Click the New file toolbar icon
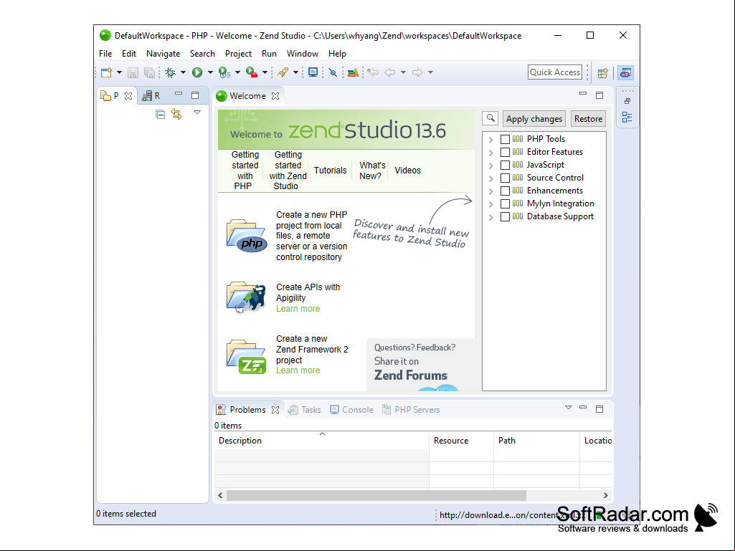The image size is (735, 551). (107, 72)
